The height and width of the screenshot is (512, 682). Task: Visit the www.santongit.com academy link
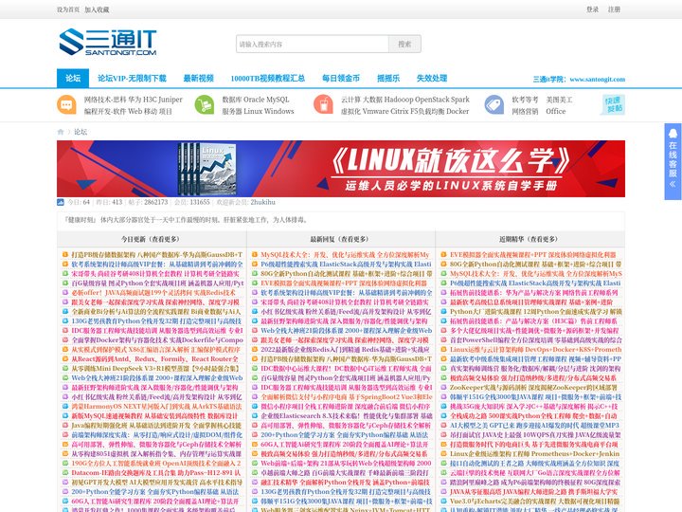(x=597, y=80)
